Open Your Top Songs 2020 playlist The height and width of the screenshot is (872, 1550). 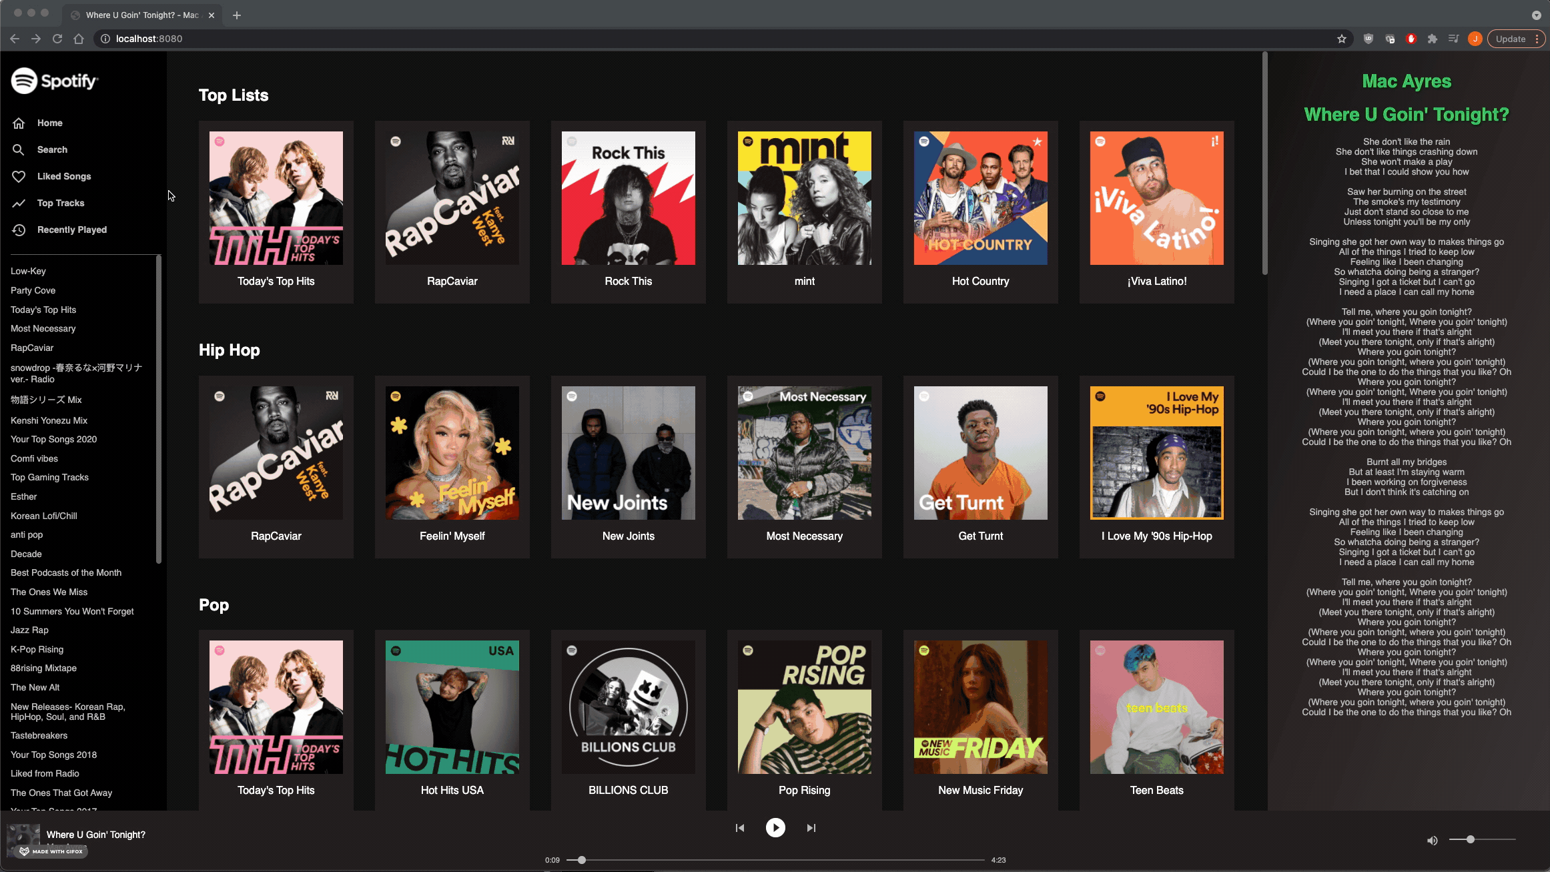[x=54, y=439]
